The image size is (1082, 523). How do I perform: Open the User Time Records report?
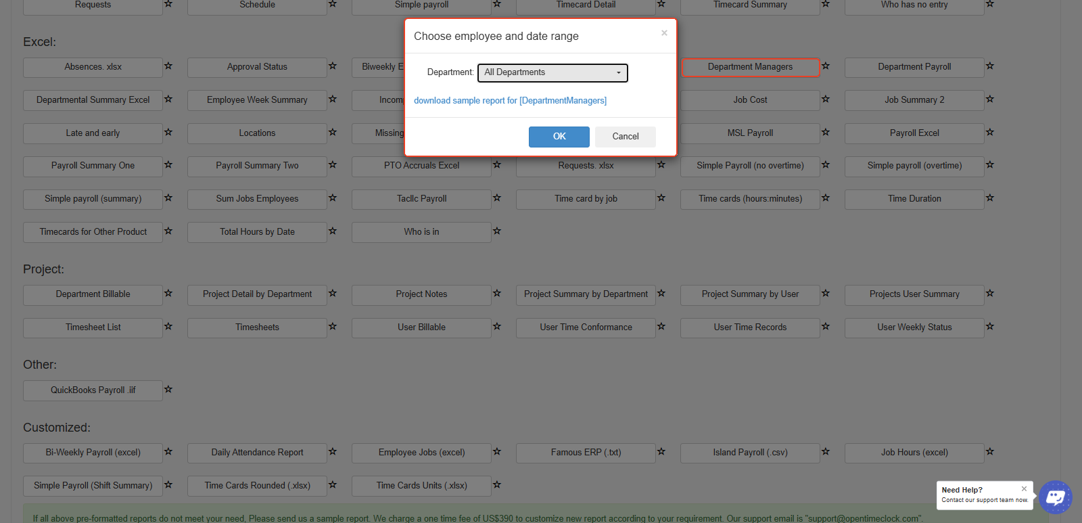(750, 327)
